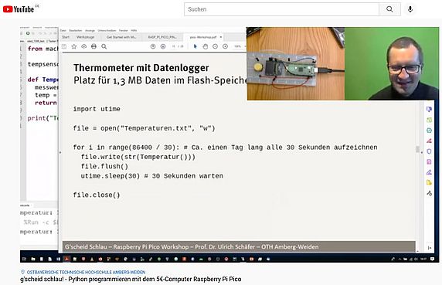Open the Hilfe menu

[134, 30]
